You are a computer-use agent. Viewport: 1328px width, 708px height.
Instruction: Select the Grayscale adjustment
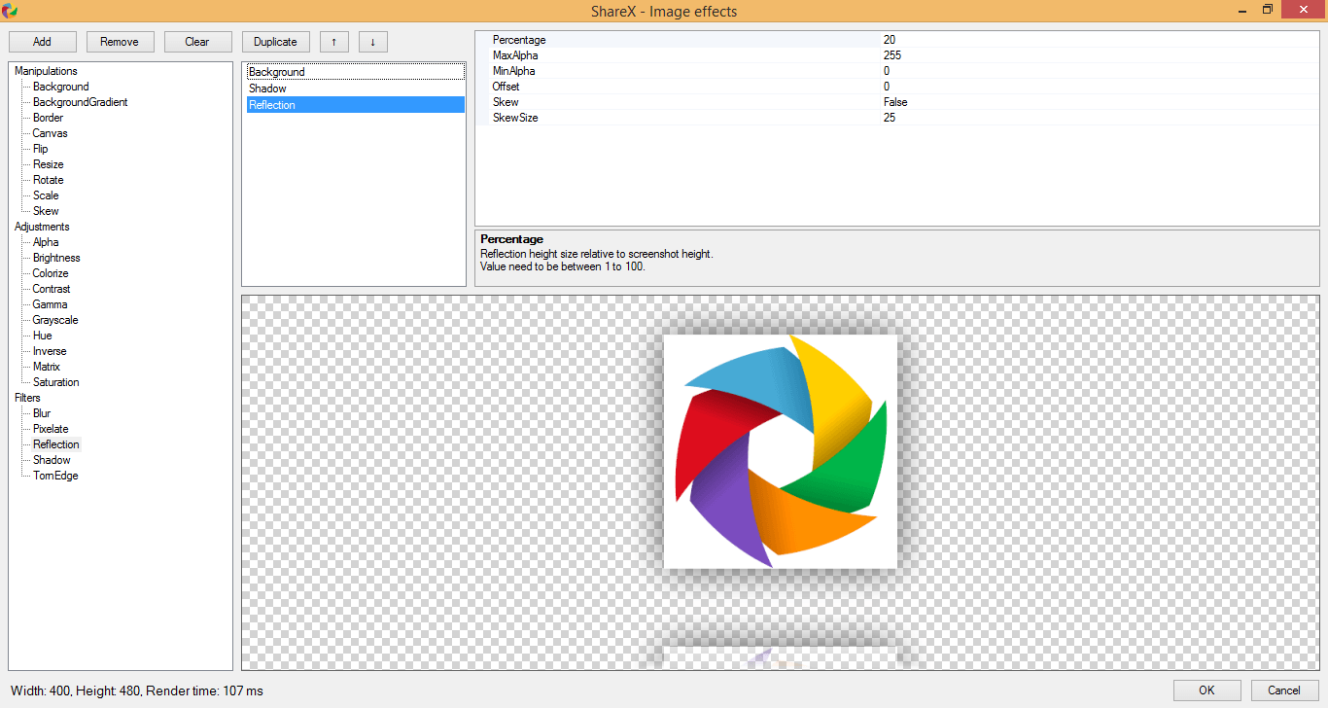[x=55, y=320]
